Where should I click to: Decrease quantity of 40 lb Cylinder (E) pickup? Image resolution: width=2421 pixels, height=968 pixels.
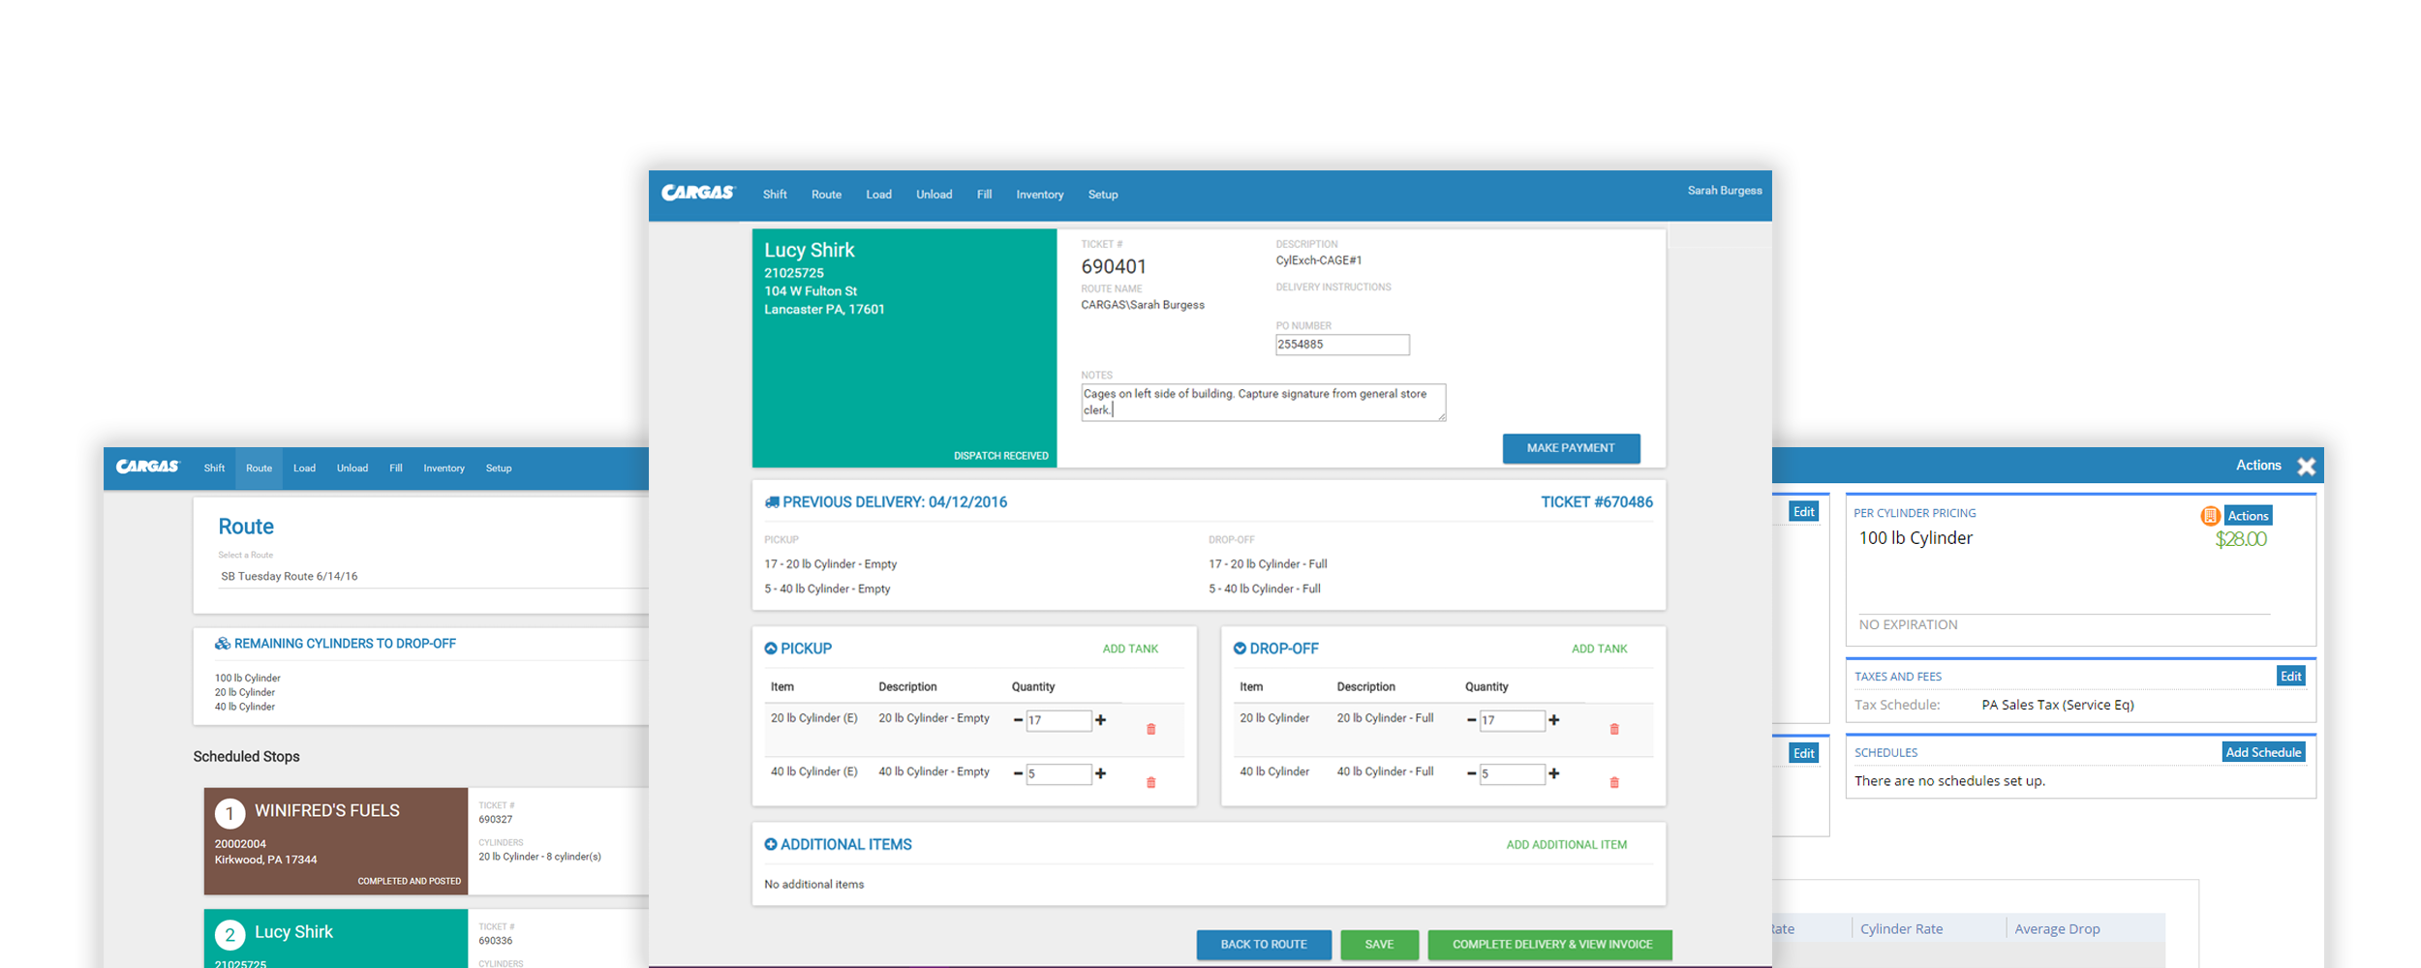1018,773
